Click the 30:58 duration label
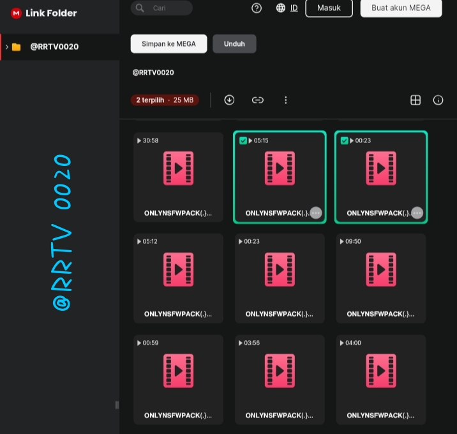This screenshot has width=457, height=434. [151, 140]
